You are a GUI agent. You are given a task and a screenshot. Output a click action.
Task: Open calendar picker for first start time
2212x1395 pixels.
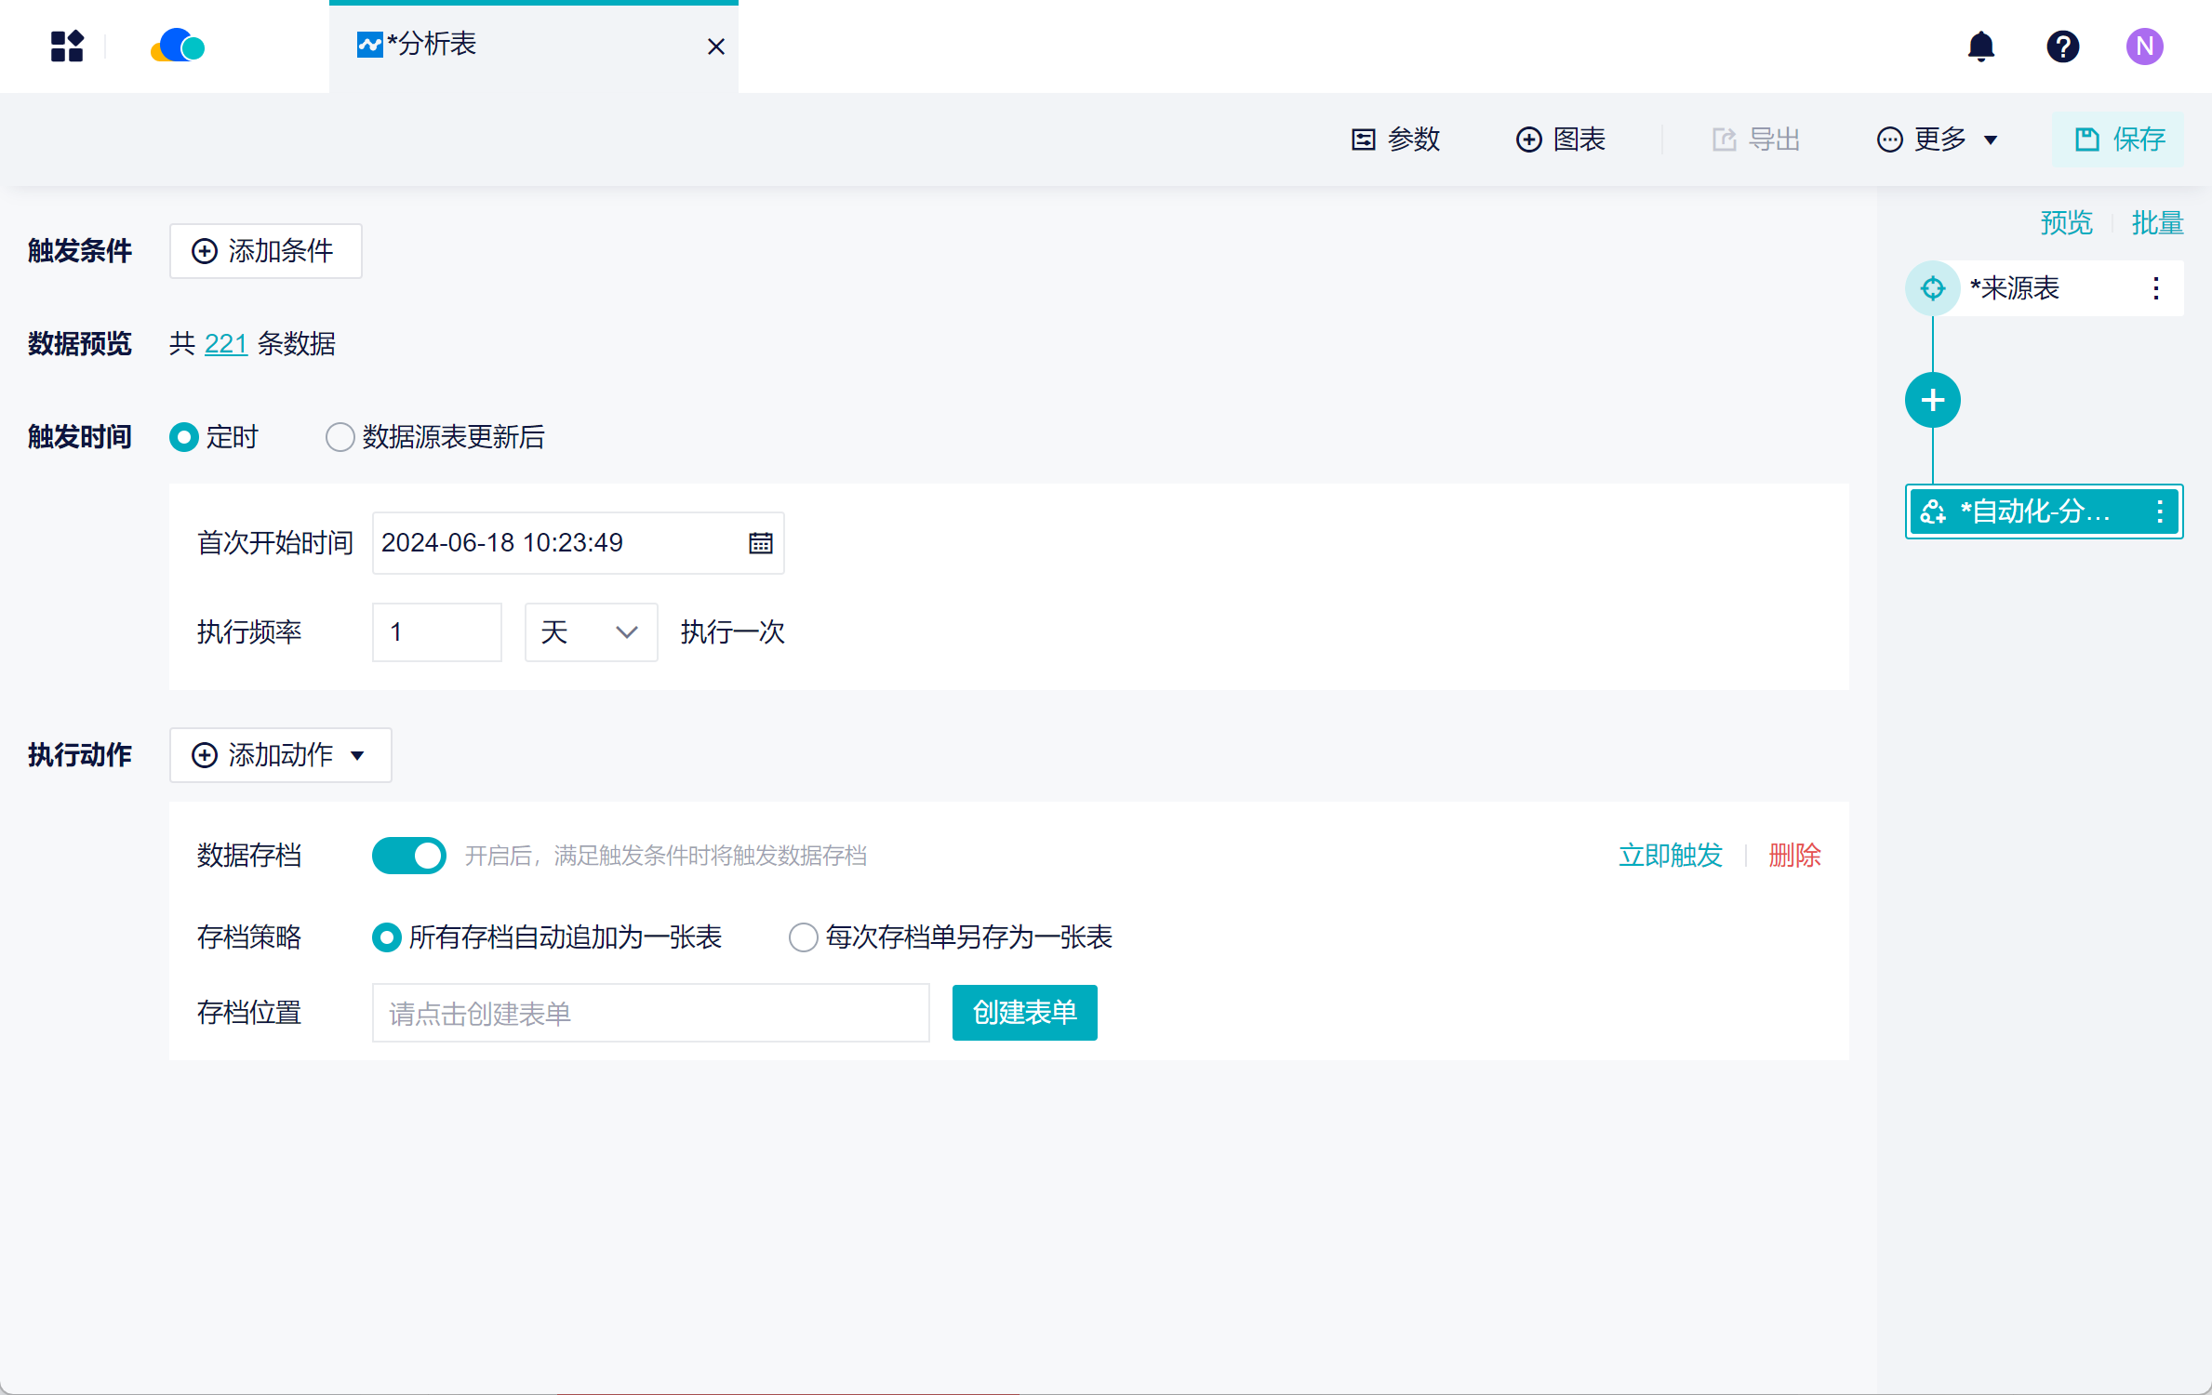click(760, 543)
